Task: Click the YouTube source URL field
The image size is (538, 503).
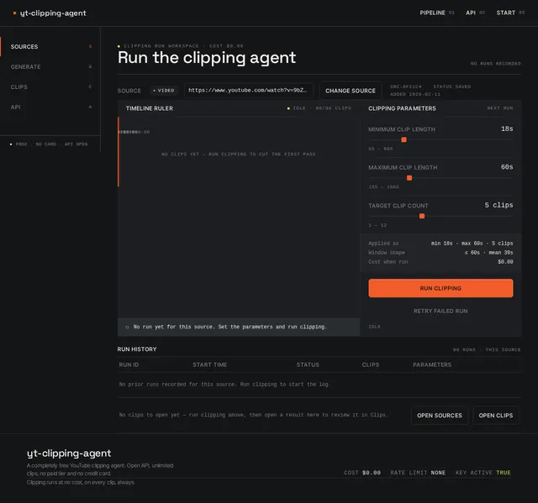Action: click(x=249, y=91)
